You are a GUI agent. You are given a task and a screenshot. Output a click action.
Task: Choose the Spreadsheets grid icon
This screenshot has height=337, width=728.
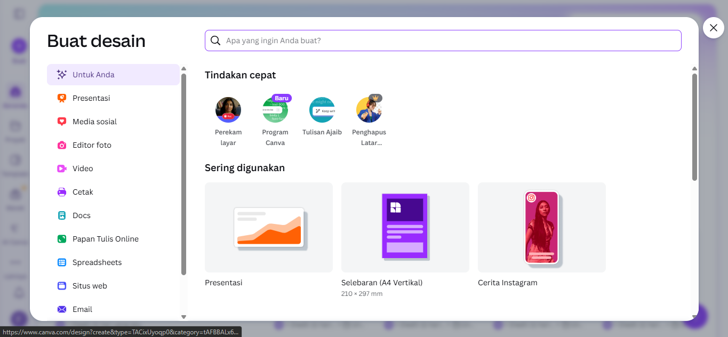62,262
